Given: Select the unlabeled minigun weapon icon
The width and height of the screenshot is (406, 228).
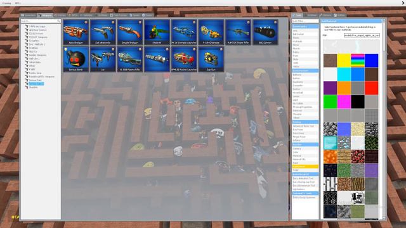Looking at the screenshot, I should (x=157, y=59).
